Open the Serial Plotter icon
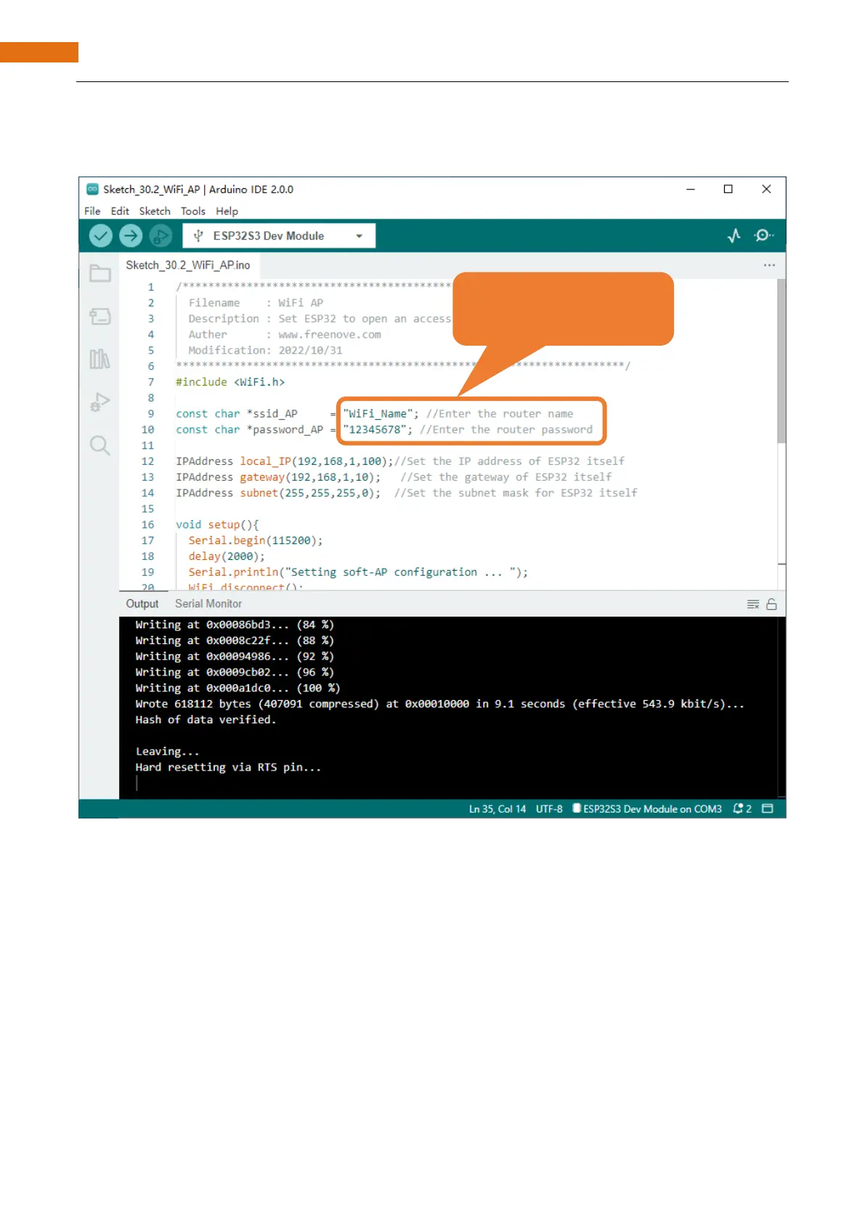The height and width of the screenshot is (1223, 865). [x=734, y=235]
